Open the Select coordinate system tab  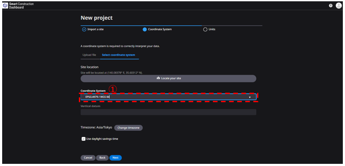coord(118,55)
